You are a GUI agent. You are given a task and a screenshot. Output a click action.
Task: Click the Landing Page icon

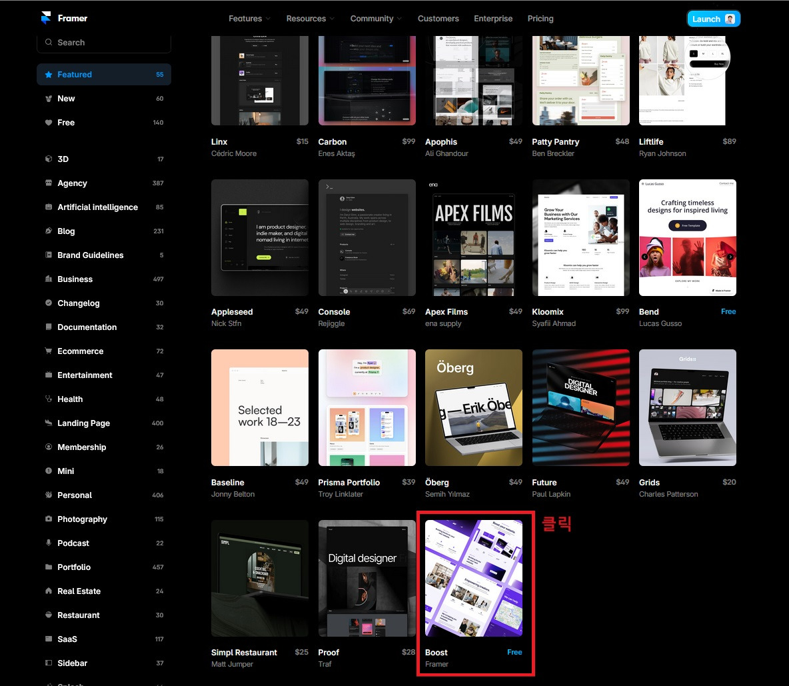48,423
